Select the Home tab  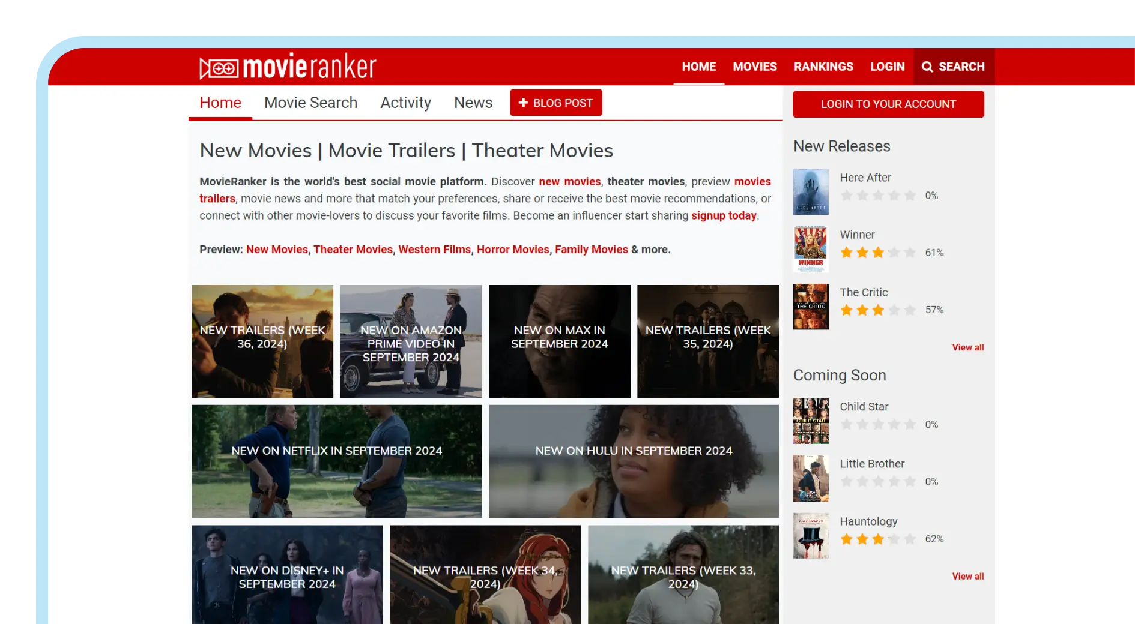(220, 103)
